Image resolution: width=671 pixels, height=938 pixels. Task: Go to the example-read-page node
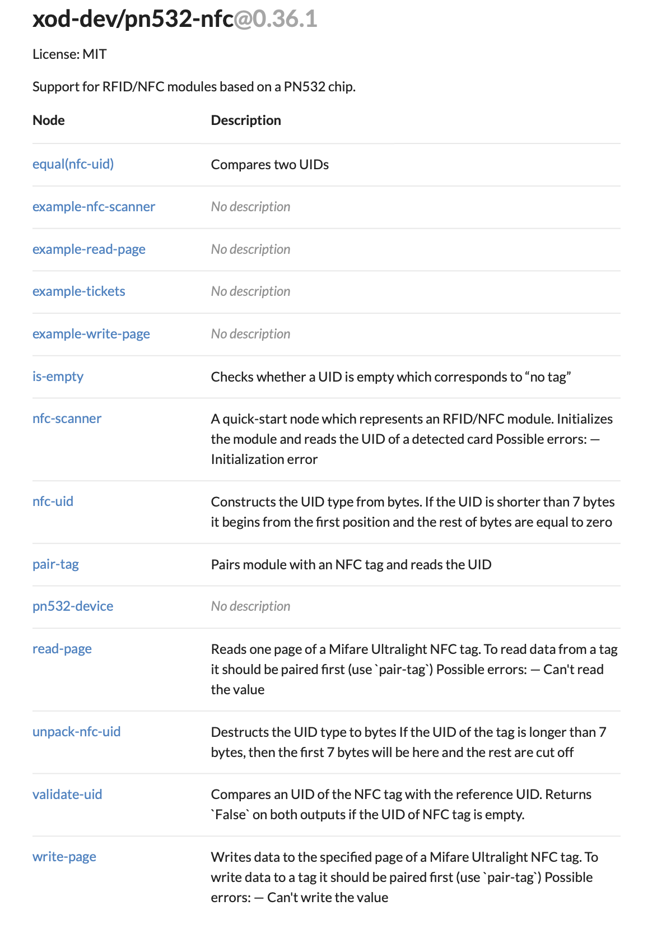click(x=88, y=249)
